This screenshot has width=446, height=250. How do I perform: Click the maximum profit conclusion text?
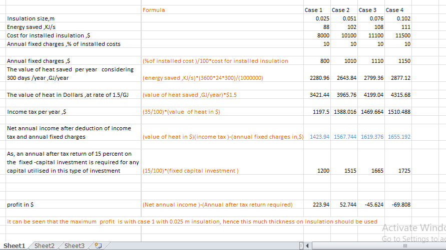(x=192, y=222)
